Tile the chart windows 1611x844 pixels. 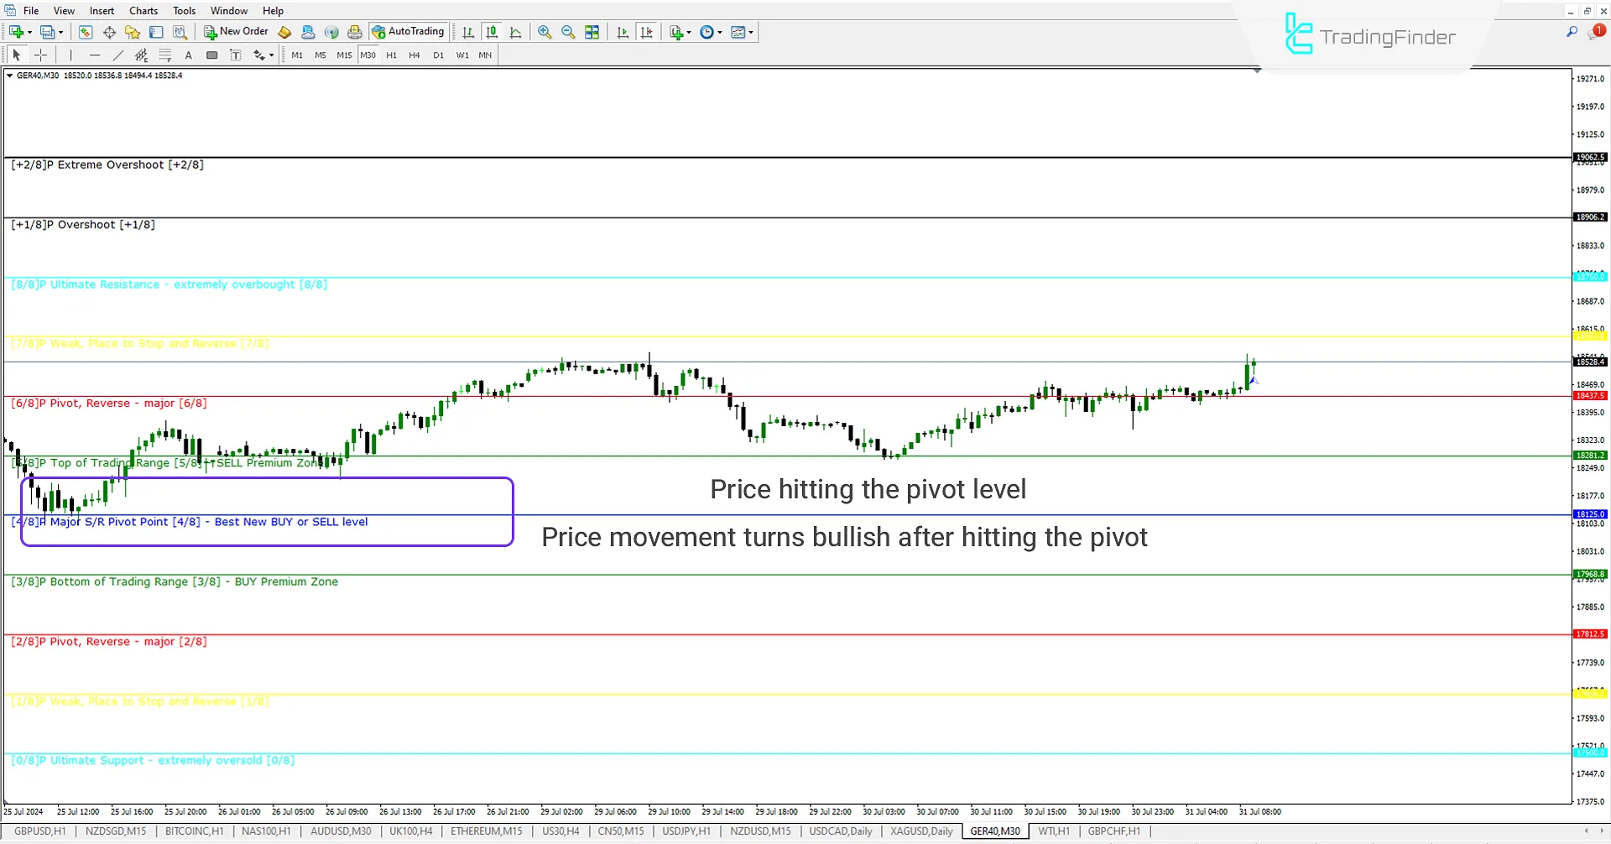click(x=592, y=32)
